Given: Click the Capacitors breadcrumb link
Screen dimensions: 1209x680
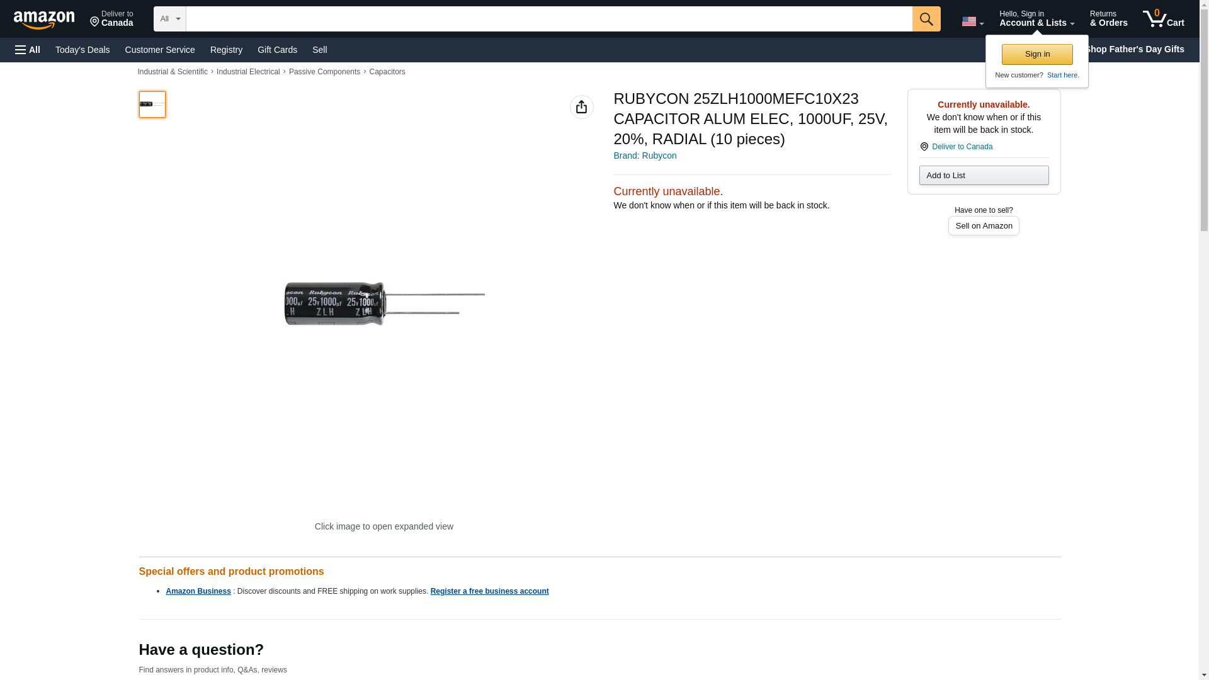Looking at the screenshot, I should 387,72.
